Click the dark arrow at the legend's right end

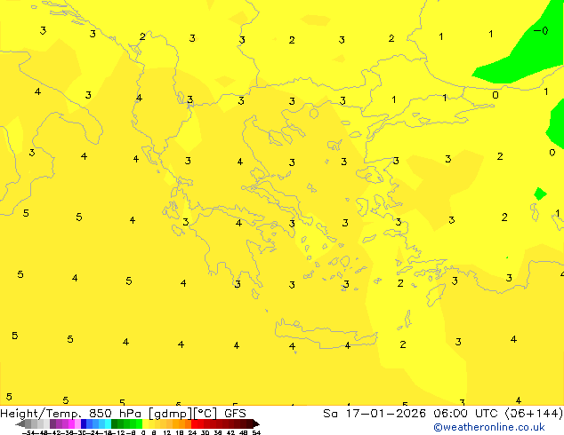point(256,423)
